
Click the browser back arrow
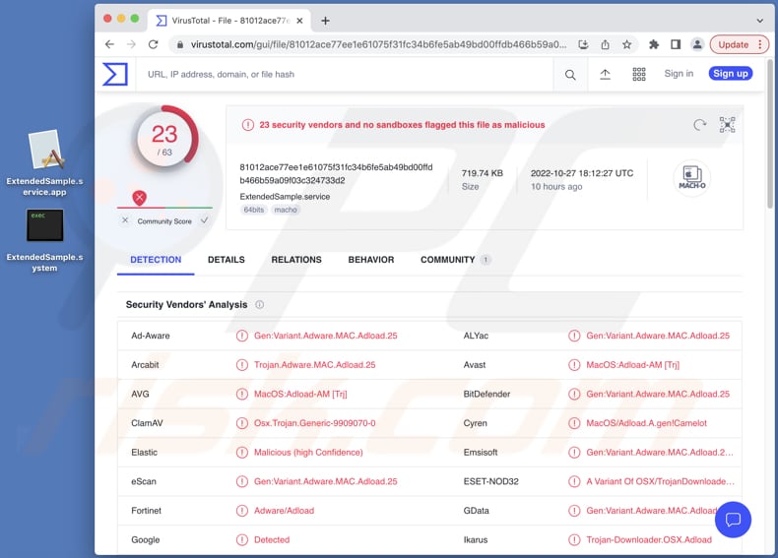[109, 44]
